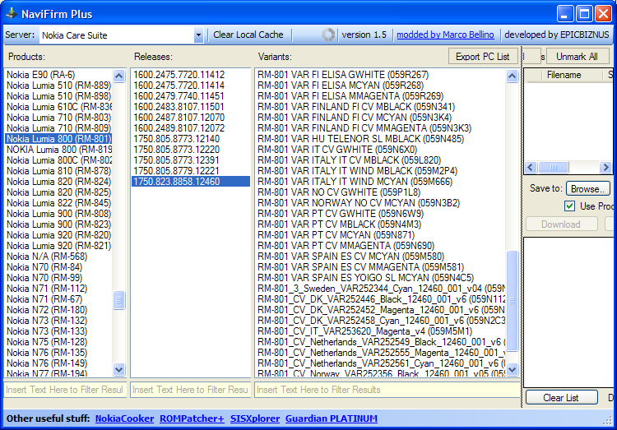Screen dimensions: 617x430
Task: Click the Releases filter text field
Action: pos(191,390)
